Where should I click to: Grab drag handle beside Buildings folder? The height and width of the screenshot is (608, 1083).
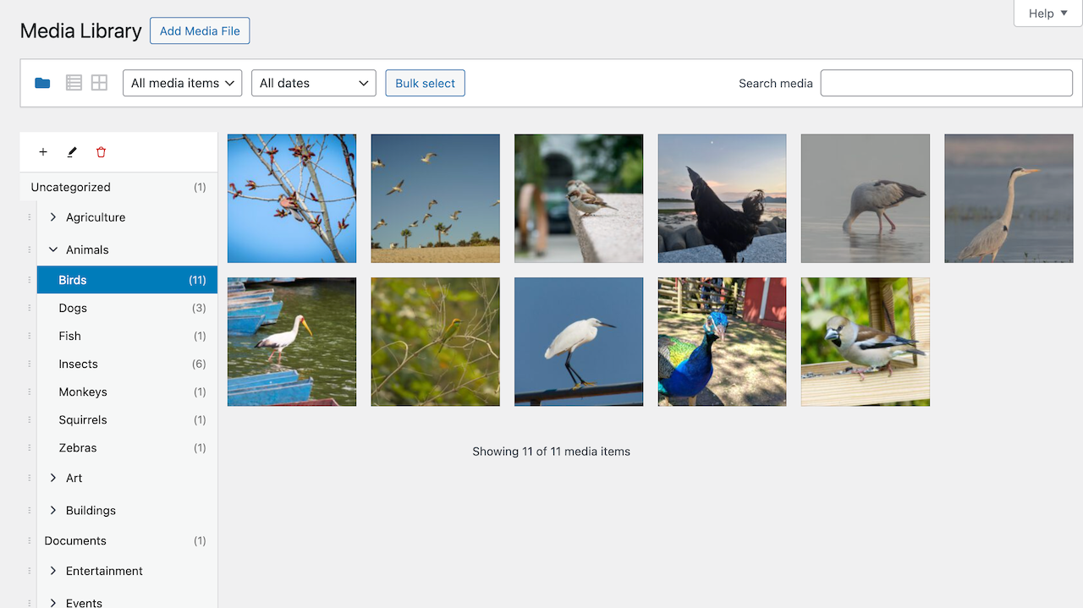(x=29, y=510)
